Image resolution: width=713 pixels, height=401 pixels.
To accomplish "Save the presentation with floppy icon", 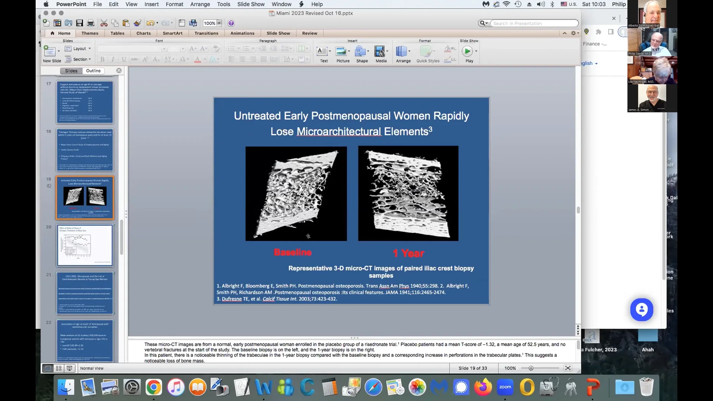I will (x=79, y=23).
